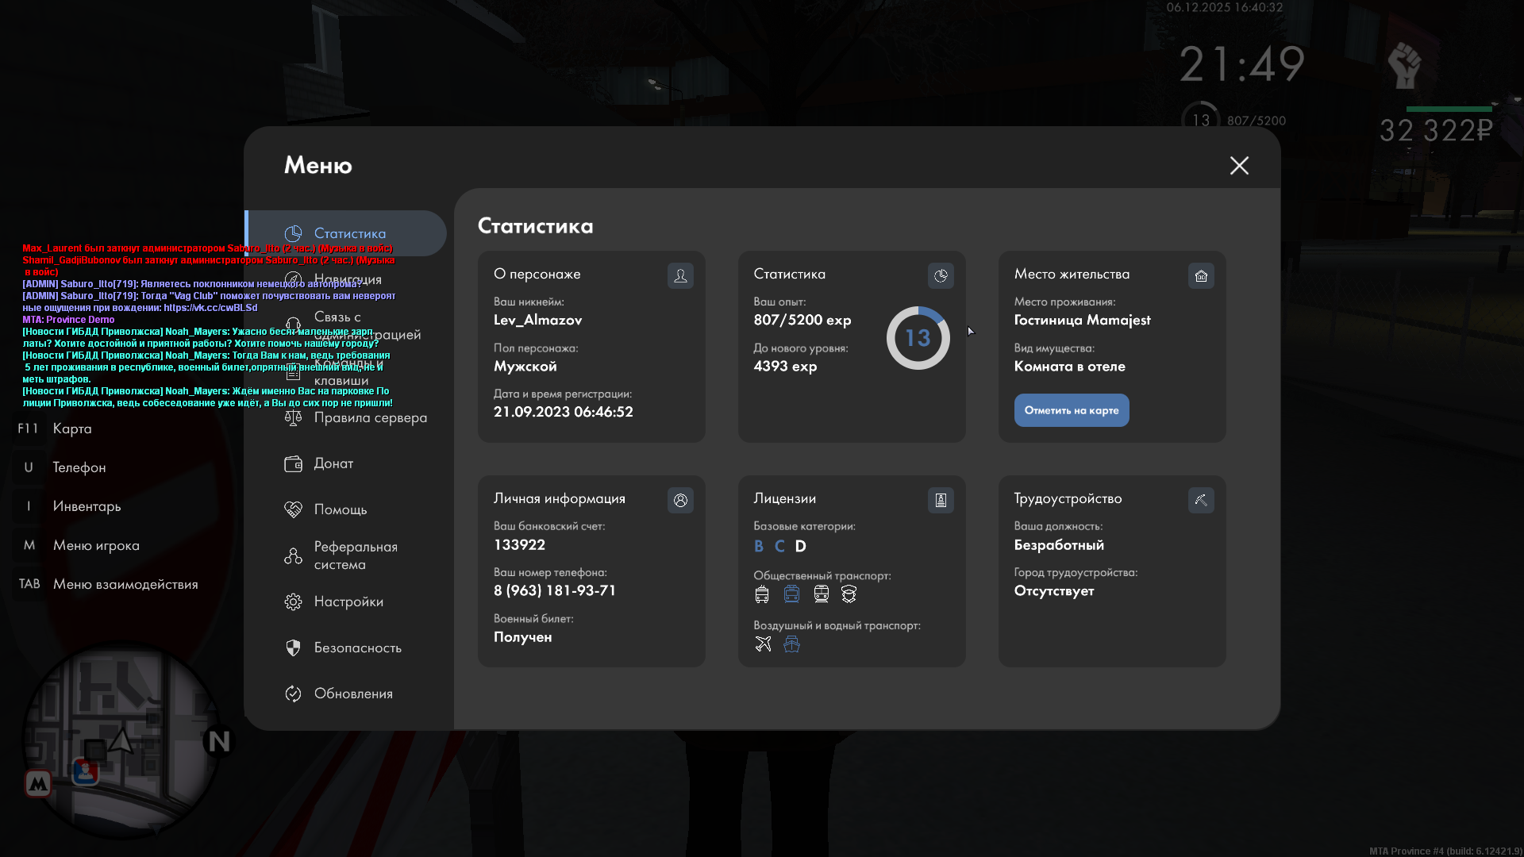Click the metro M icon on minimap
The image size is (1524, 857).
(x=38, y=784)
